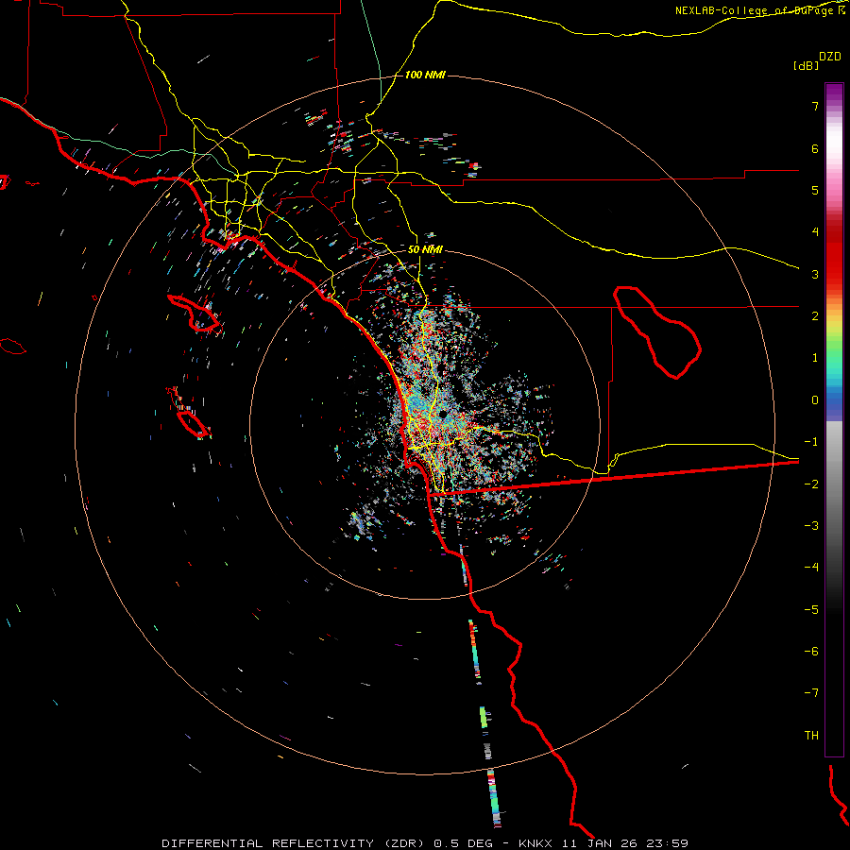Screen dimensions: 850x850
Task: Click the 4 value on color scale
Action: click(815, 232)
